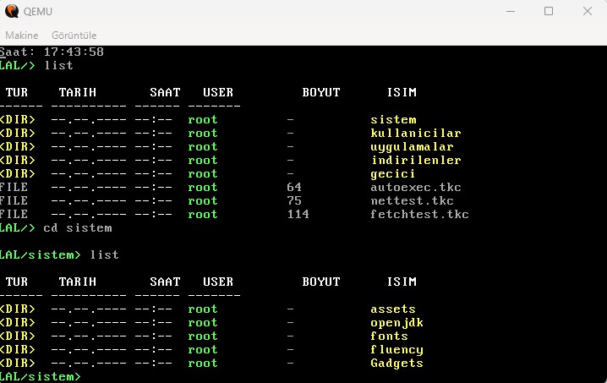Open the Makine menu
The height and width of the screenshot is (383, 607).
click(22, 36)
